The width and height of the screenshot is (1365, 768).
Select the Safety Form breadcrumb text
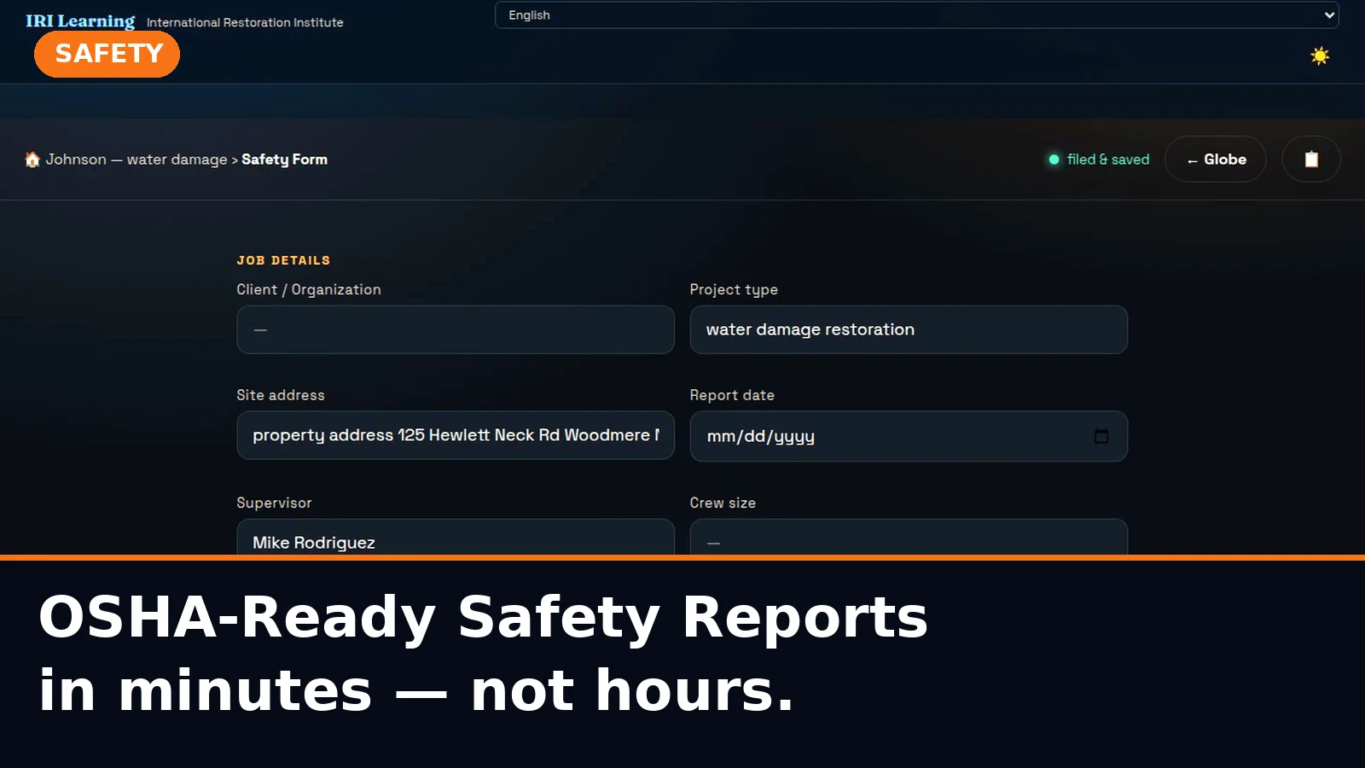[284, 160]
